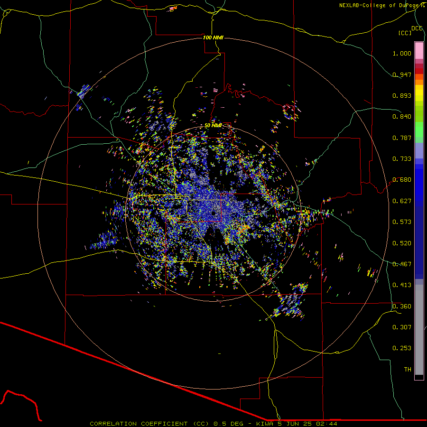Pick the pink segment of color bar
Viewport: 427px width, 427px height.
pos(419,51)
